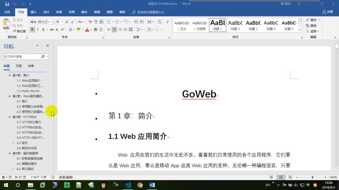Open the 文件 File tab
This screenshot has width=339, height=190.
[x=7, y=12]
